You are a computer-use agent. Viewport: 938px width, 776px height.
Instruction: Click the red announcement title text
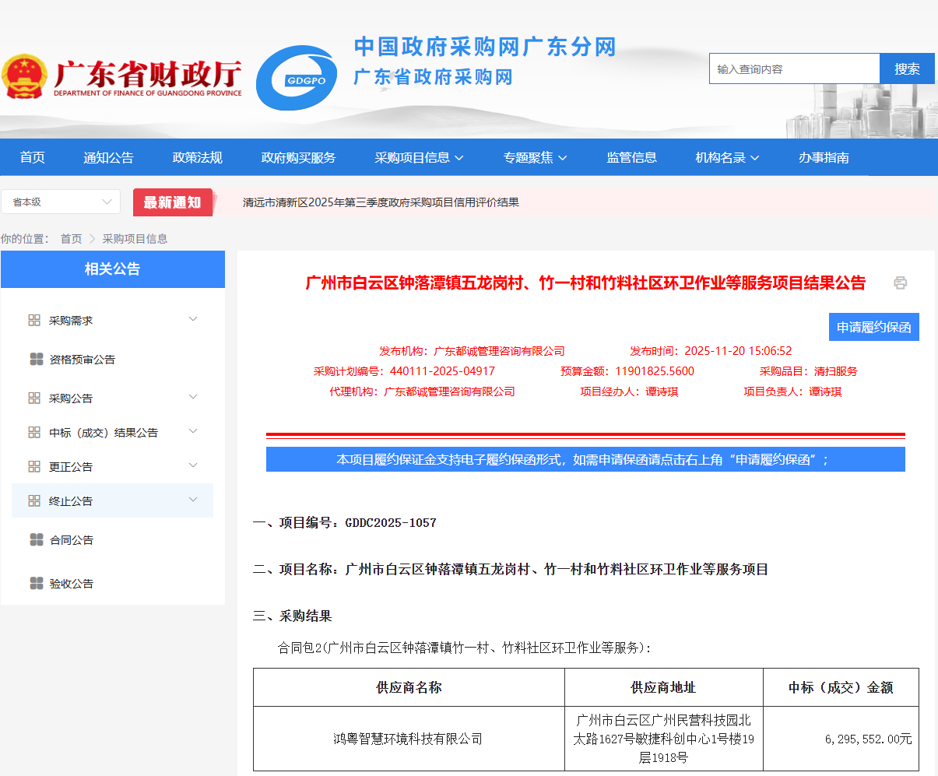point(585,283)
